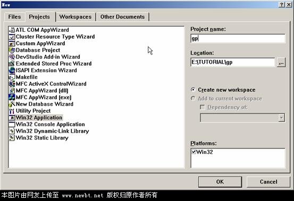Close the New dialog window
Image resolution: width=294 pixels, height=201 pixels.
(x=289, y=5)
